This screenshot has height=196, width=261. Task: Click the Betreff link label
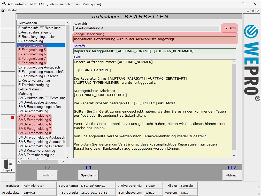click(x=79, y=46)
